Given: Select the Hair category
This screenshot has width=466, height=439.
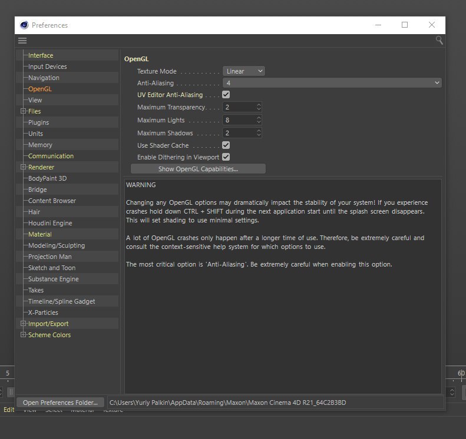Looking at the screenshot, I should tap(34, 212).
